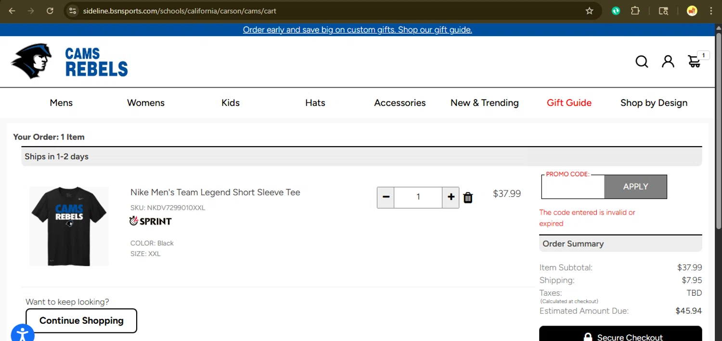
Task: Apply the promo code
Action: 636,187
